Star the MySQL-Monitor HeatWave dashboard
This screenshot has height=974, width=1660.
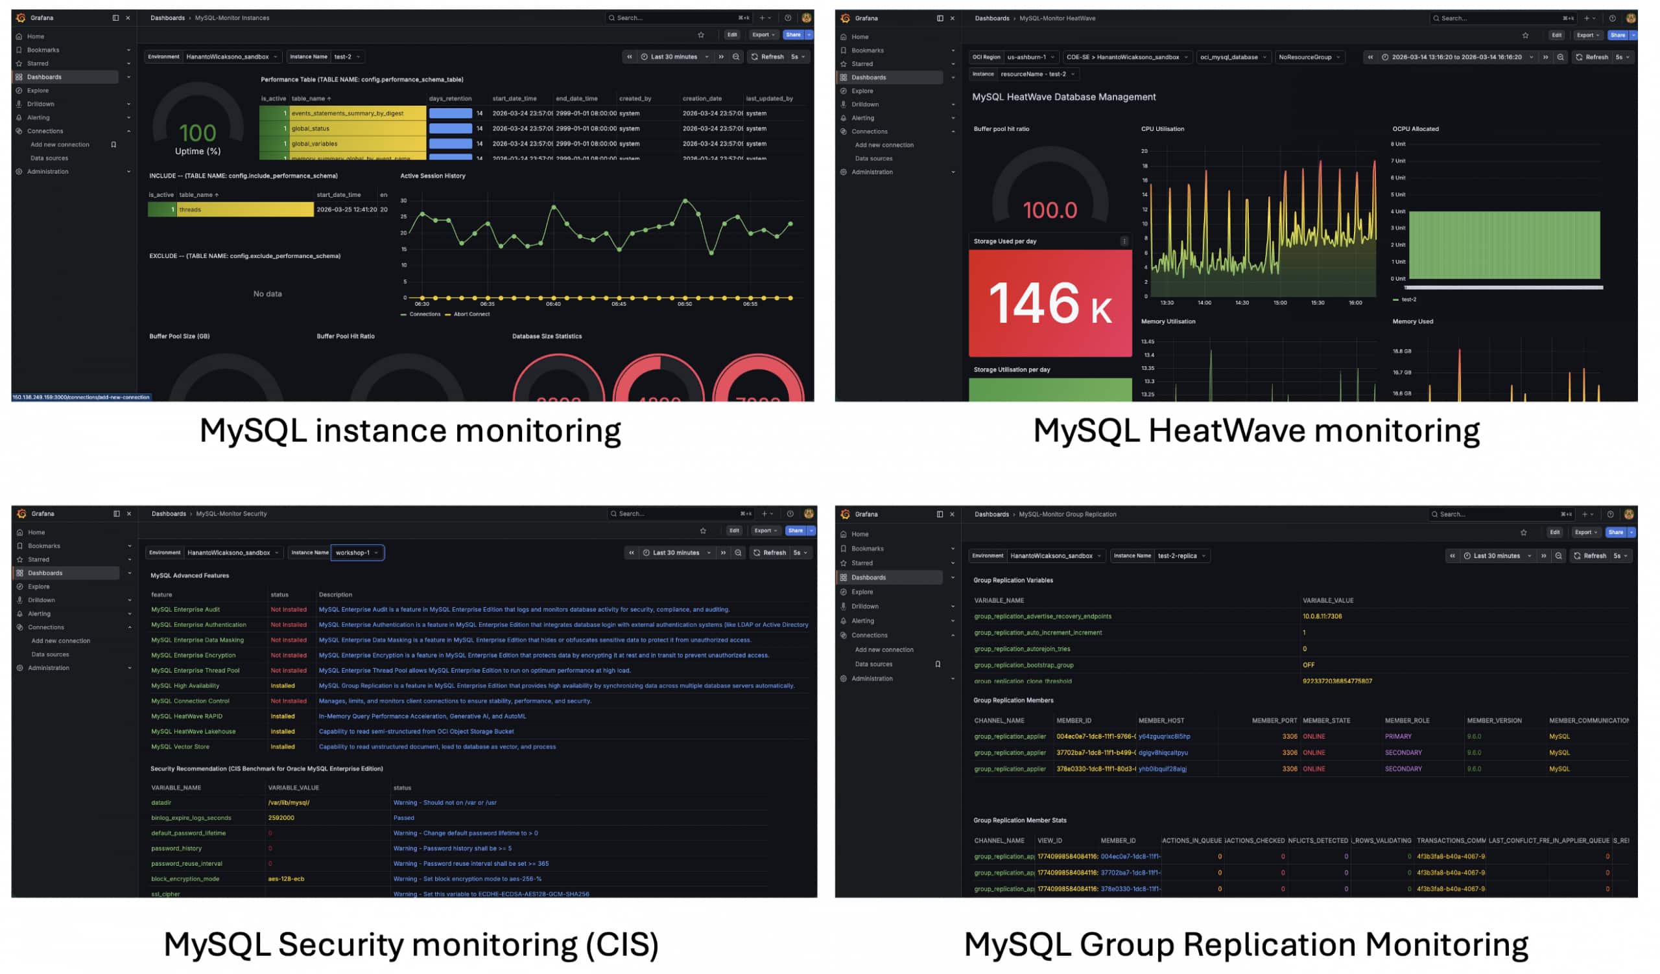point(1525,36)
